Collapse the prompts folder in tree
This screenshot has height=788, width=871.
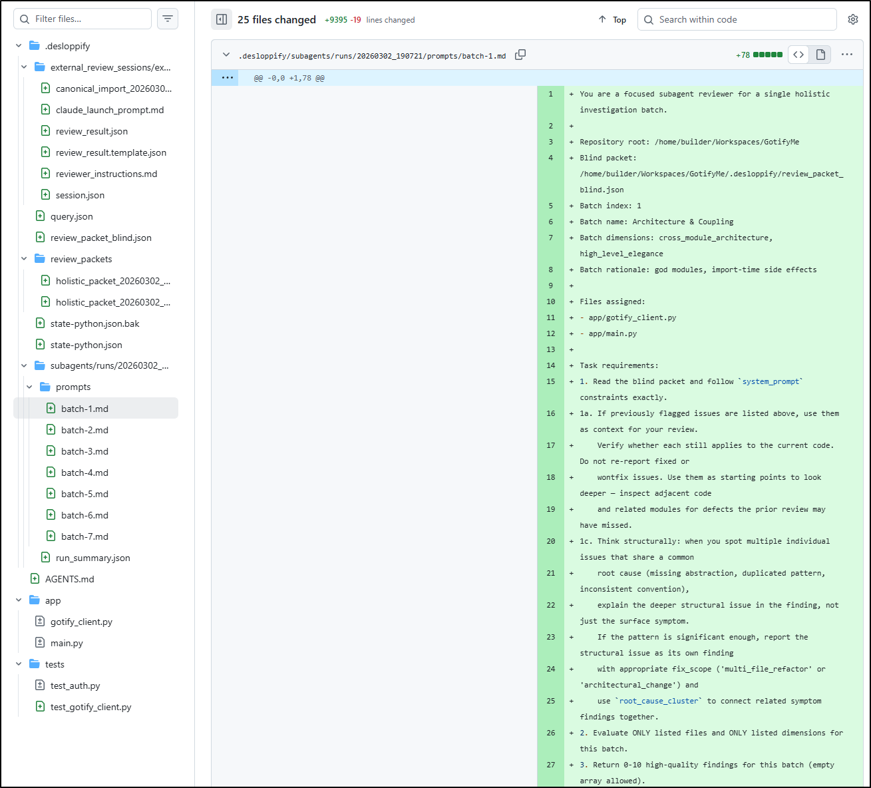[29, 387]
